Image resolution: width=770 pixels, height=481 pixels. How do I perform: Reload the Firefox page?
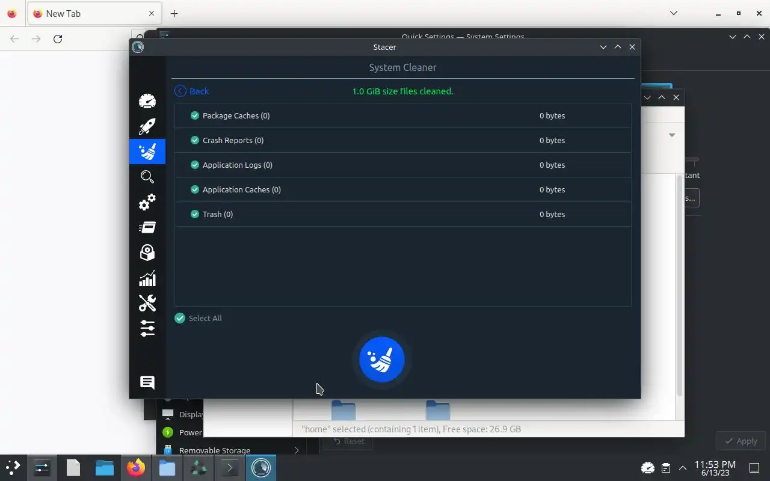[58, 38]
